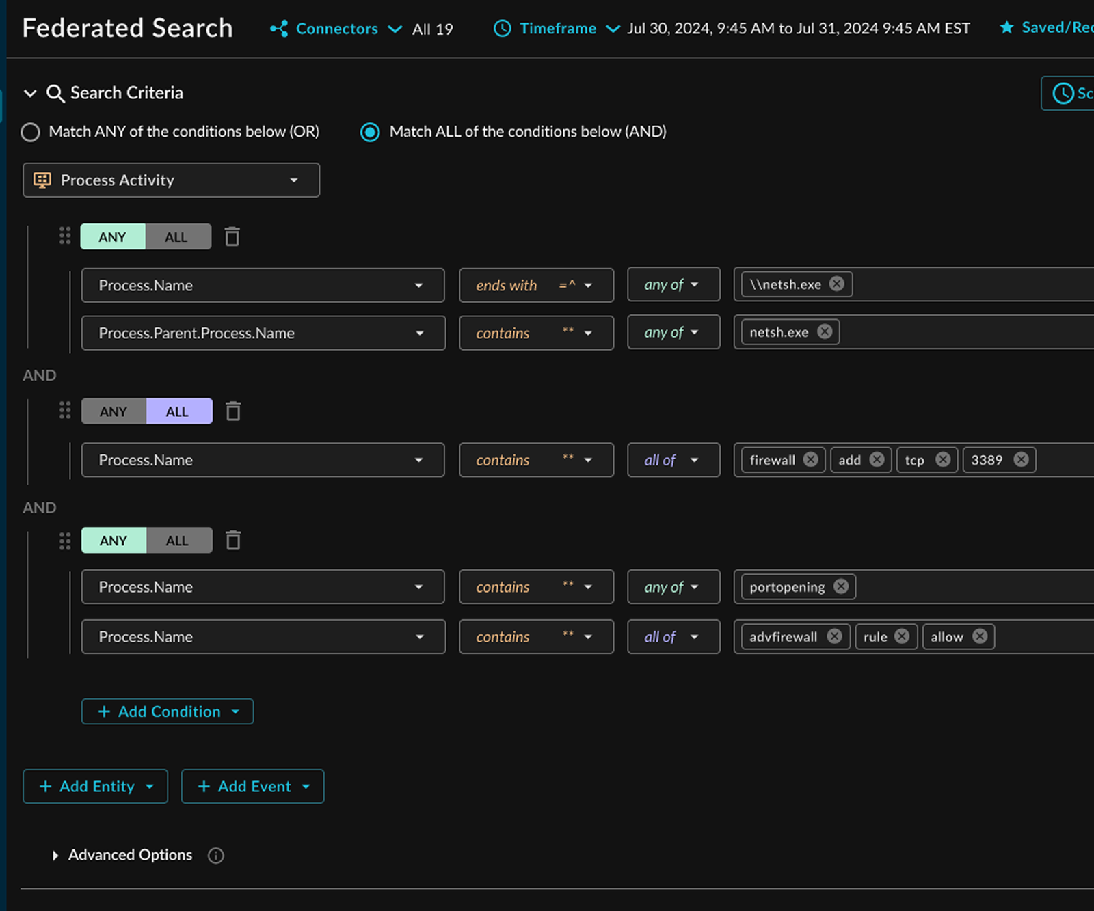Open 'contains' operator in portopening row

pos(536,586)
